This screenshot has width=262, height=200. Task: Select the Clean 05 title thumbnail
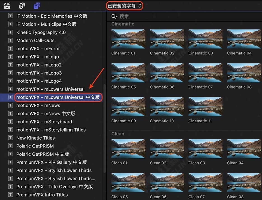[128, 183]
